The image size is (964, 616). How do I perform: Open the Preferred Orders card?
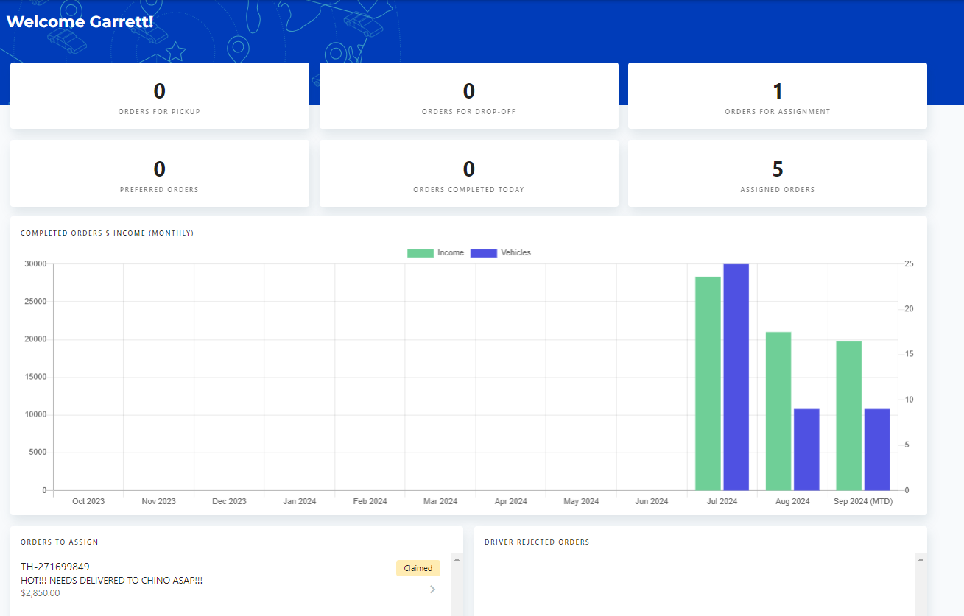(x=159, y=174)
